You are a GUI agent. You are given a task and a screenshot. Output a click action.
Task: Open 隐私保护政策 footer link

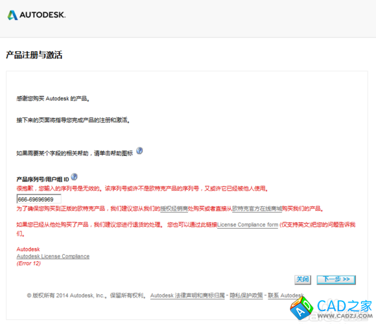(246, 295)
